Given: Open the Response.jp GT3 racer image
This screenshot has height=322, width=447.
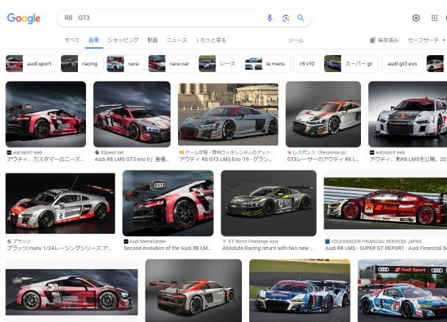Looking at the screenshot, I should 323,114.
